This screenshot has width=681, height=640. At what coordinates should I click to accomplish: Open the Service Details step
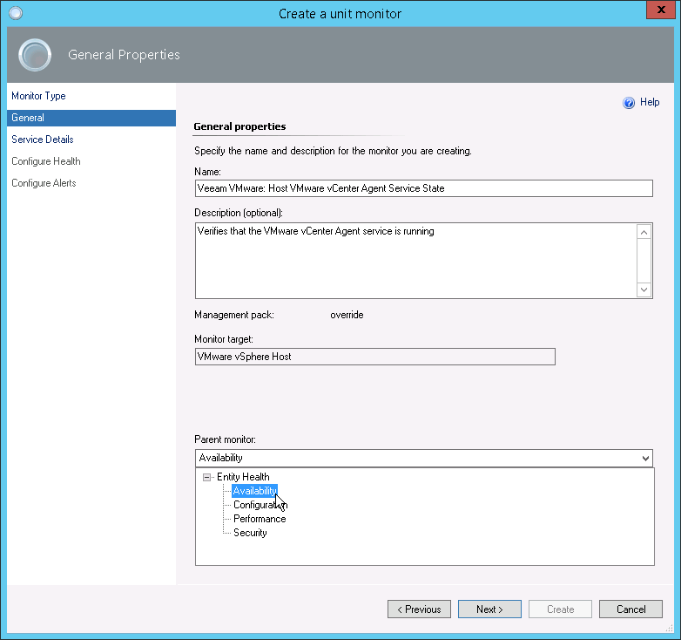(x=43, y=140)
